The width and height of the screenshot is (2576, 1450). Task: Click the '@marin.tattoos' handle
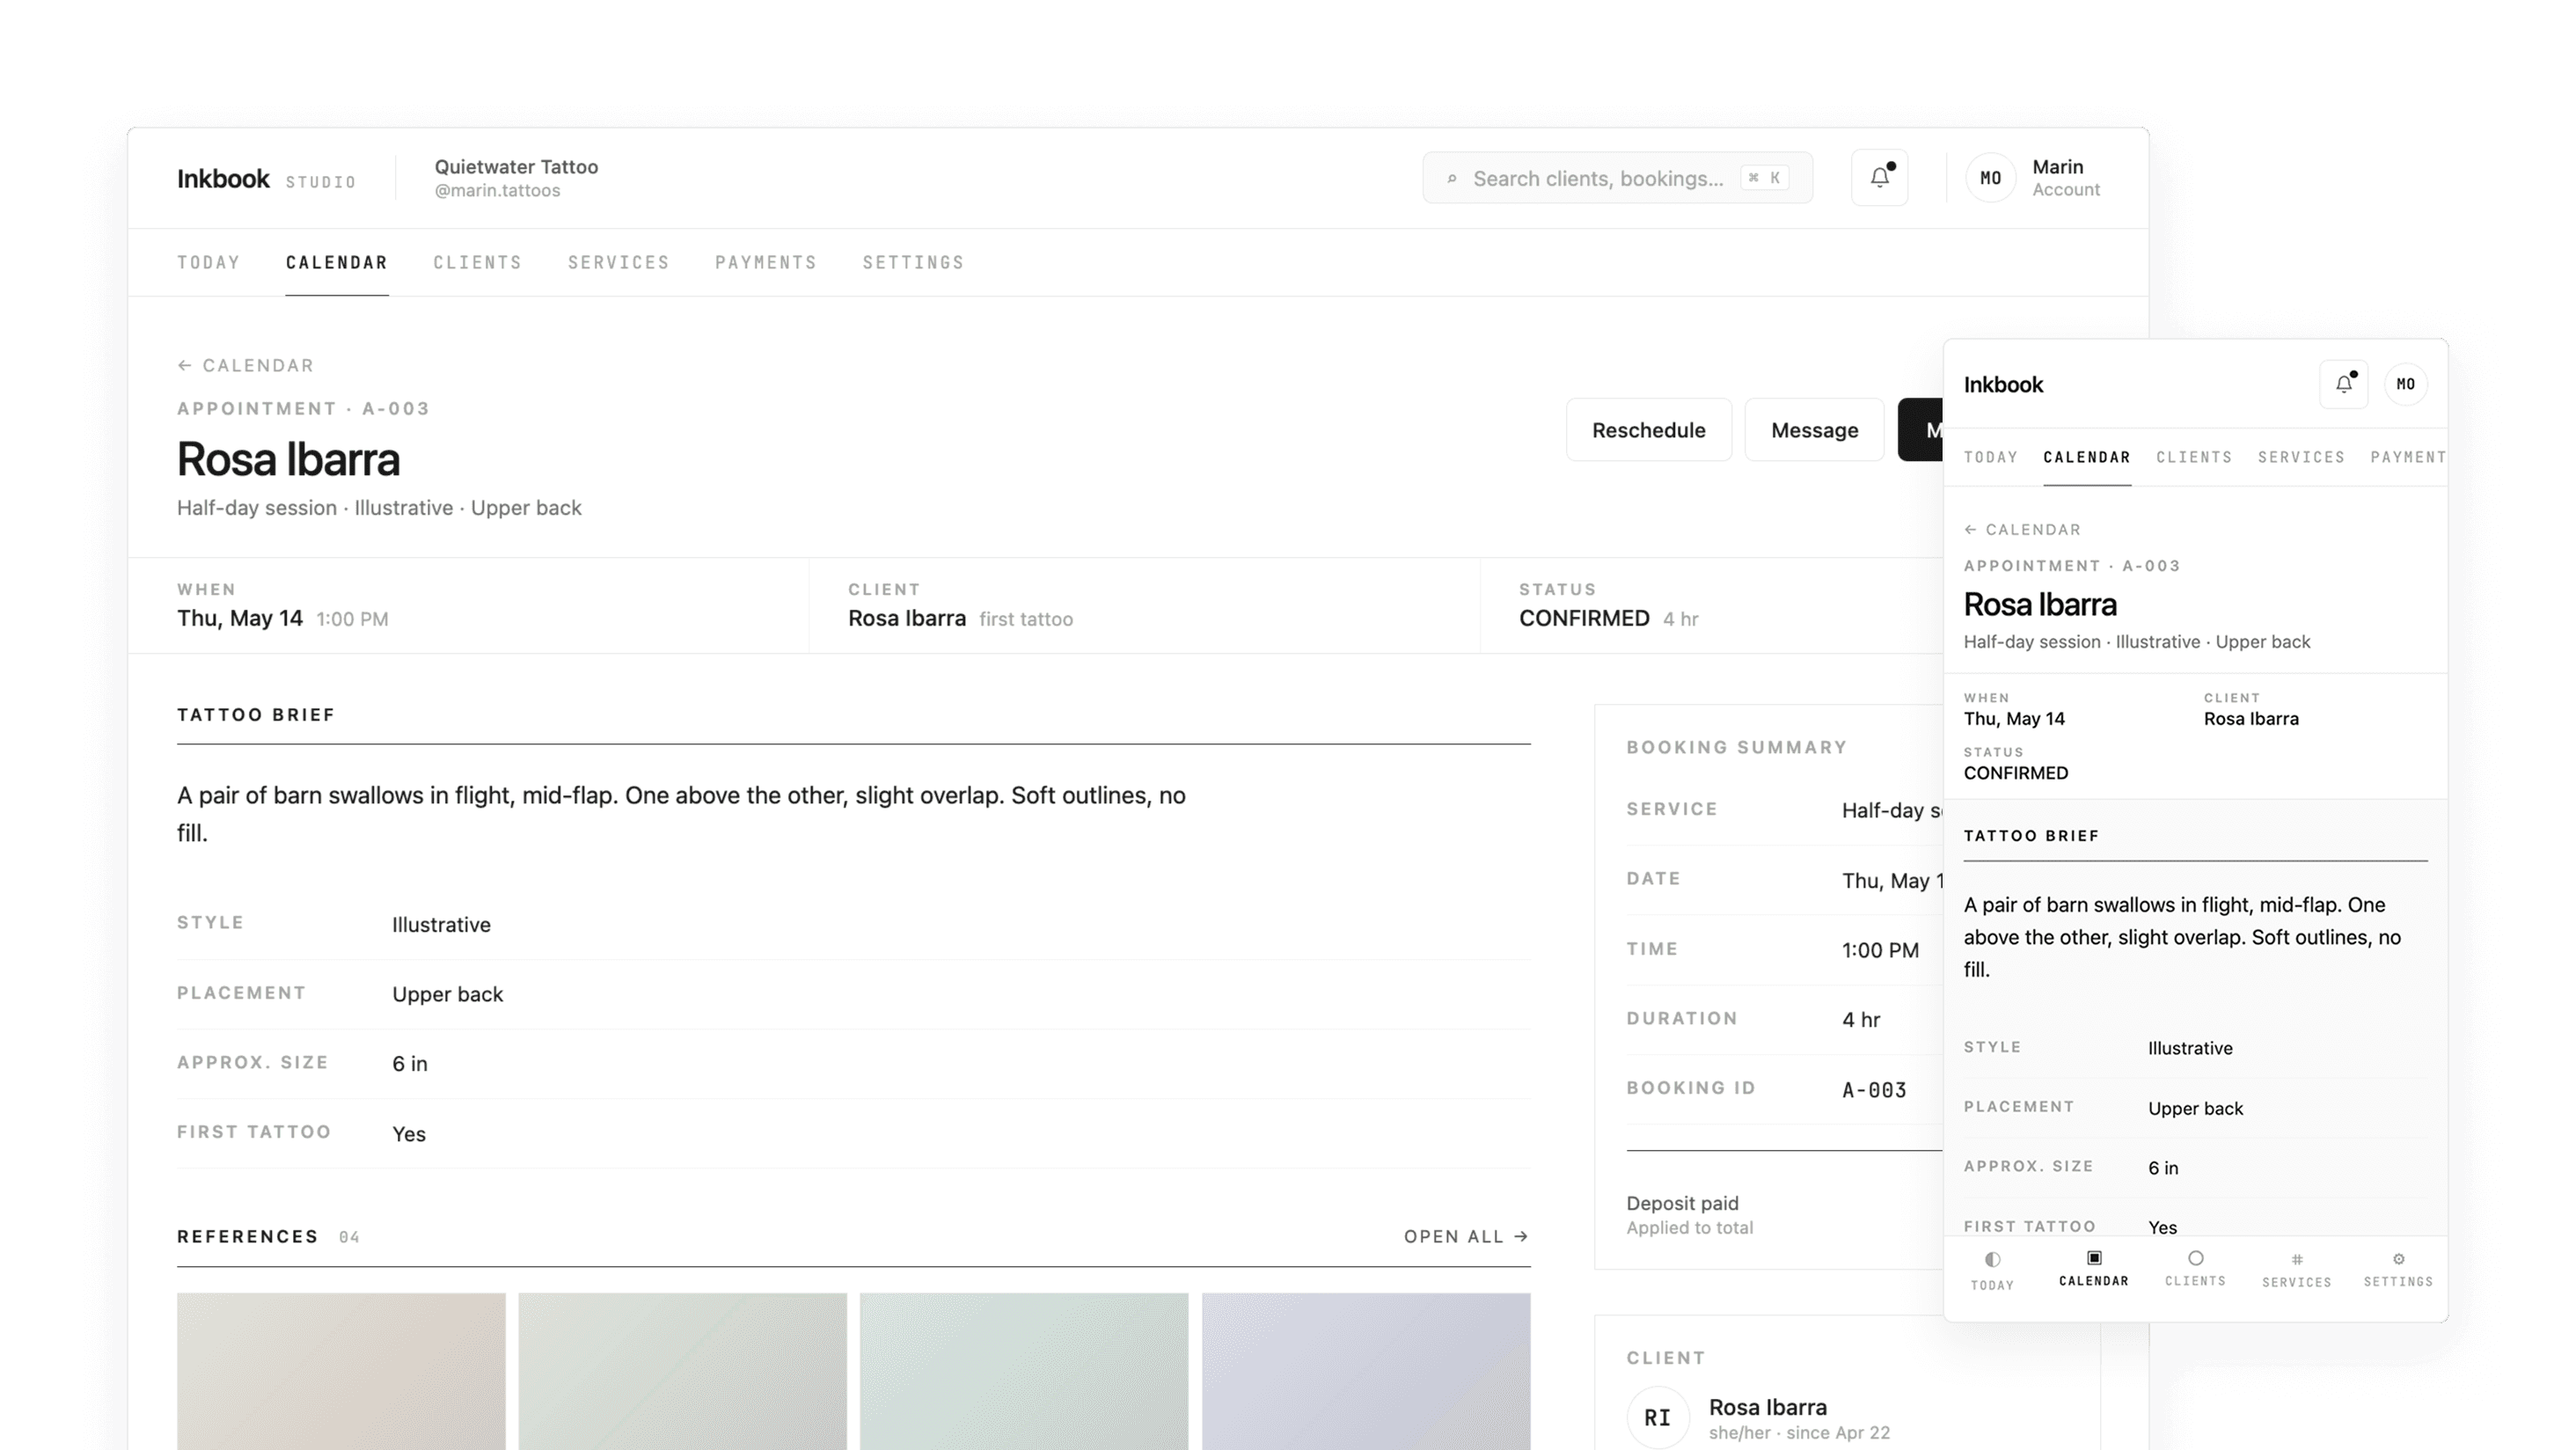[497, 190]
